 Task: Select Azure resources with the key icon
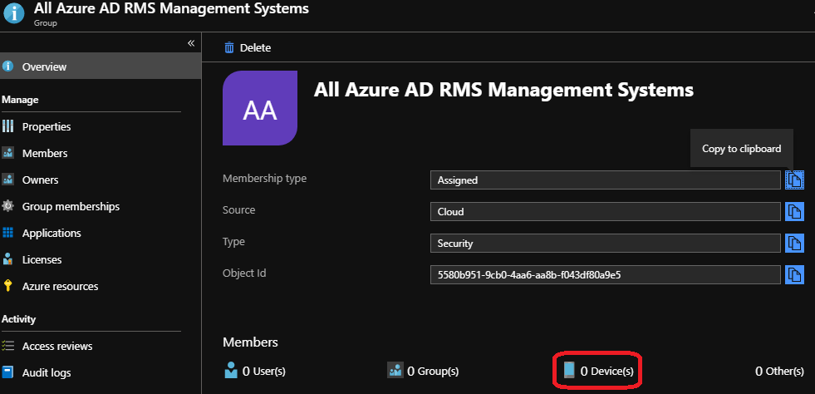[60, 286]
